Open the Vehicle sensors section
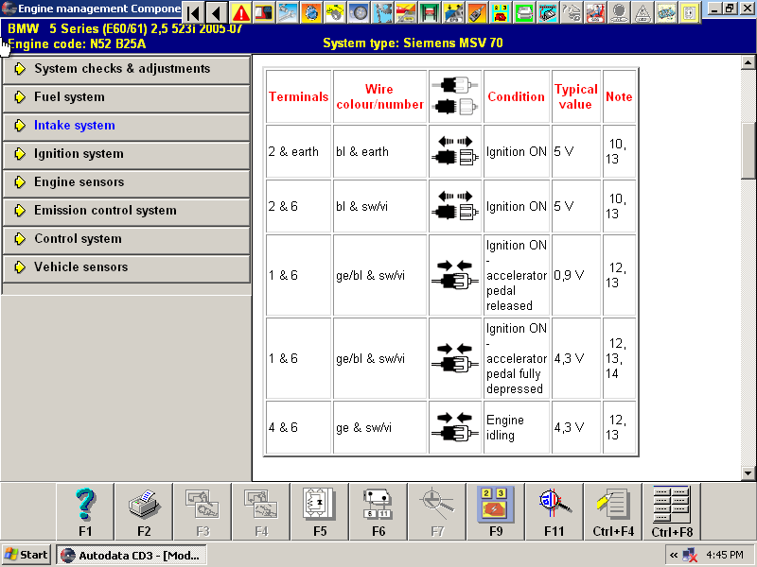757x567 pixels. [x=127, y=267]
